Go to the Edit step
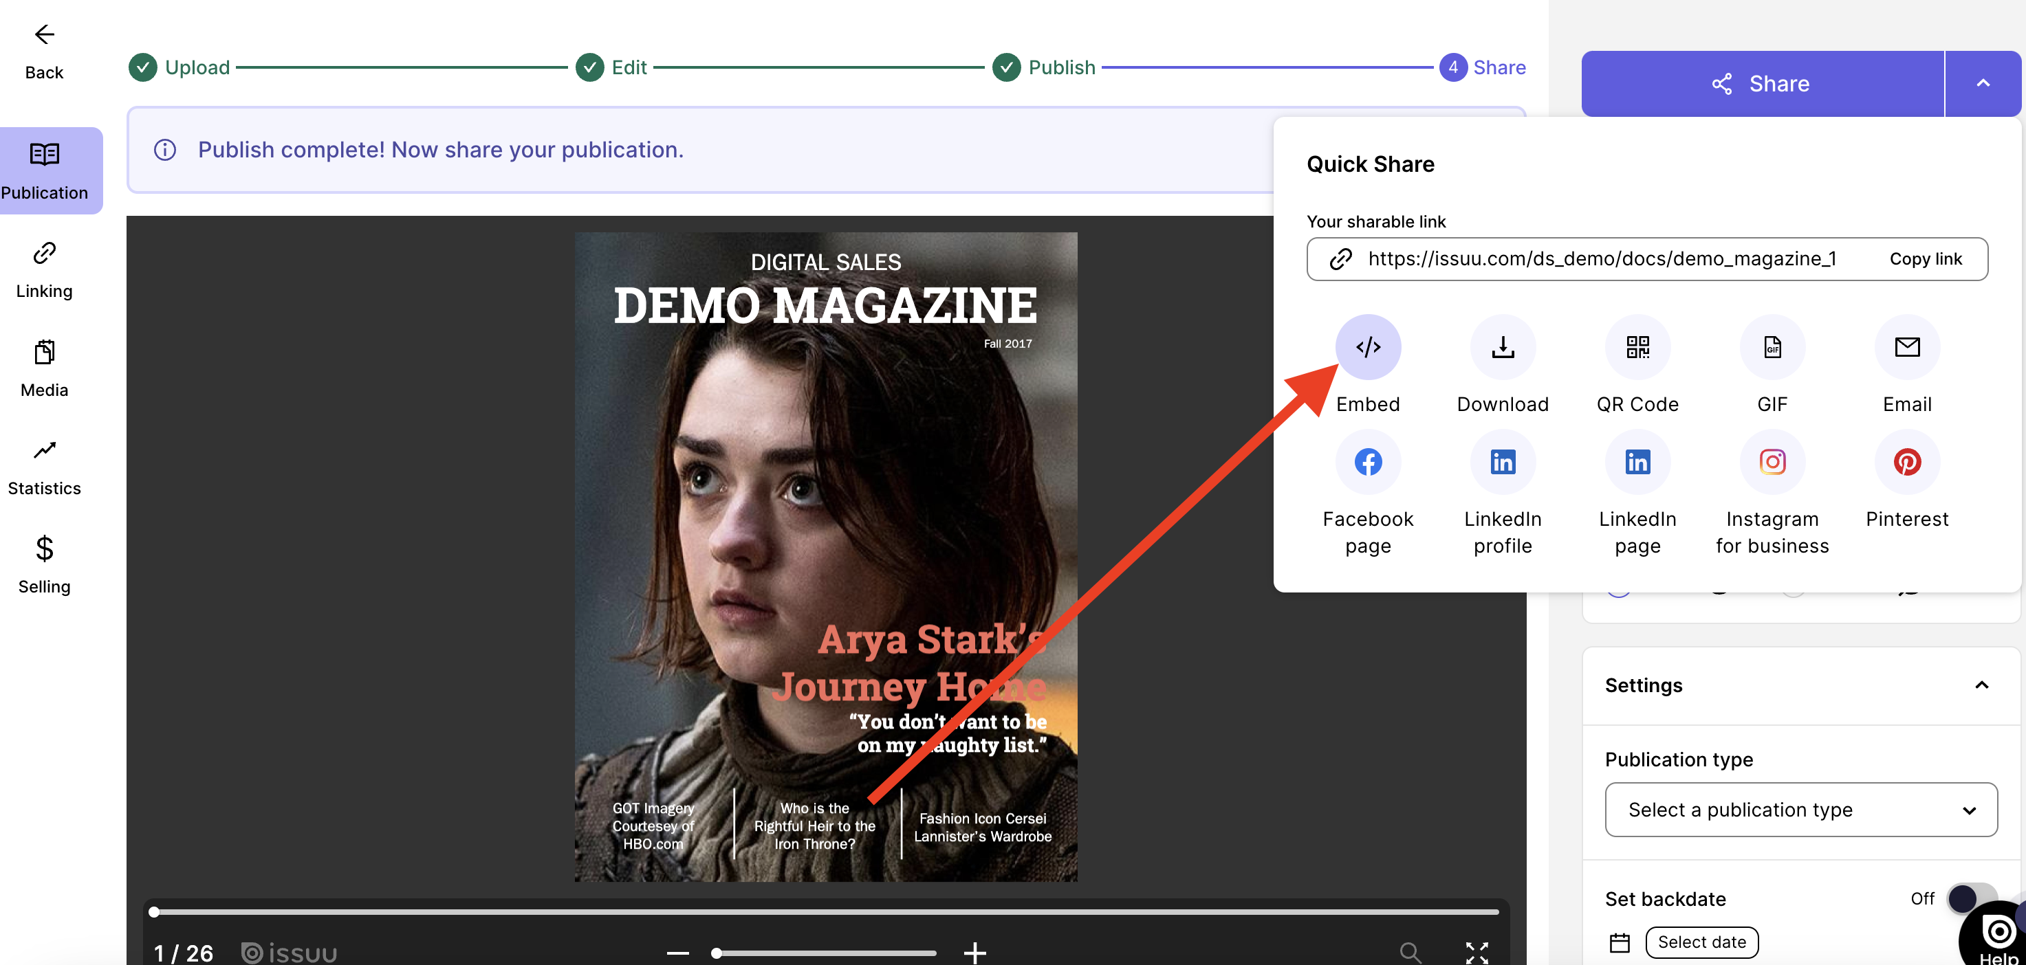Image resolution: width=2026 pixels, height=965 pixels. (611, 67)
